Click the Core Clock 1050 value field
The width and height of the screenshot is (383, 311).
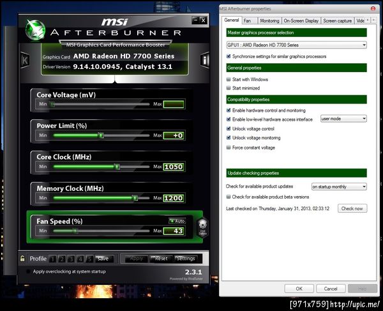[x=174, y=167]
